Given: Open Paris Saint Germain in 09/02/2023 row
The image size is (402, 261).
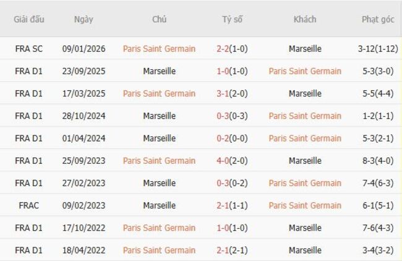Looking at the screenshot, I should [305, 205].
